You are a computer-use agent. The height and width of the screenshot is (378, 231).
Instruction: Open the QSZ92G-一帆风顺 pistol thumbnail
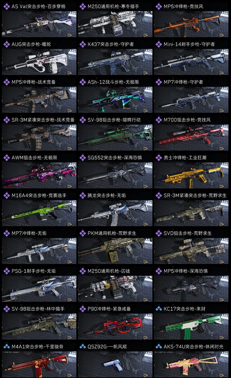pyautogui.click(x=115, y=364)
